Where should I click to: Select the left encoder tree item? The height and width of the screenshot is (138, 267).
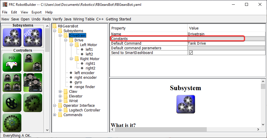pyautogui.click(x=85, y=73)
